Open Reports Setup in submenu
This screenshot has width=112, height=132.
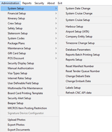pyautogui.click(x=85, y=60)
